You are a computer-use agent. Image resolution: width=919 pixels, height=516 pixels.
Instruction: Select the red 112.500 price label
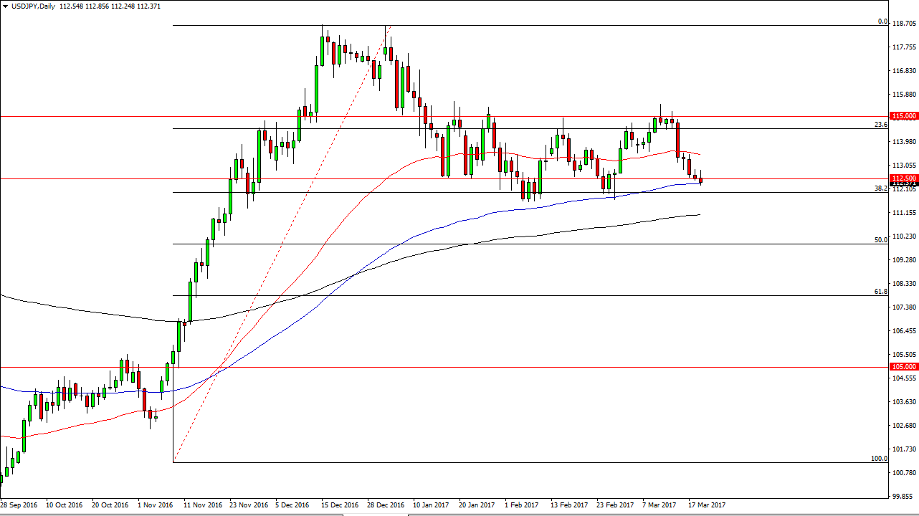click(903, 178)
